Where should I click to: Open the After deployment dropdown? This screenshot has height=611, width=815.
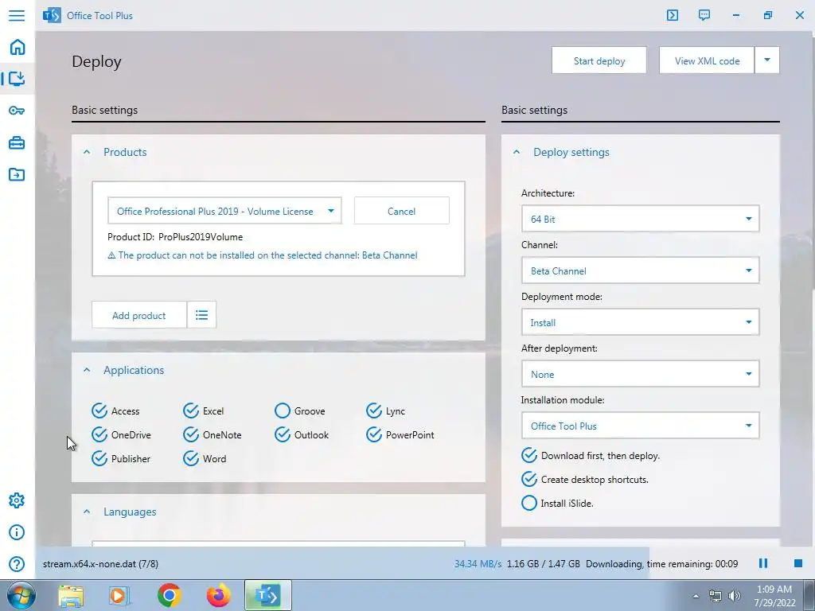tap(641, 374)
